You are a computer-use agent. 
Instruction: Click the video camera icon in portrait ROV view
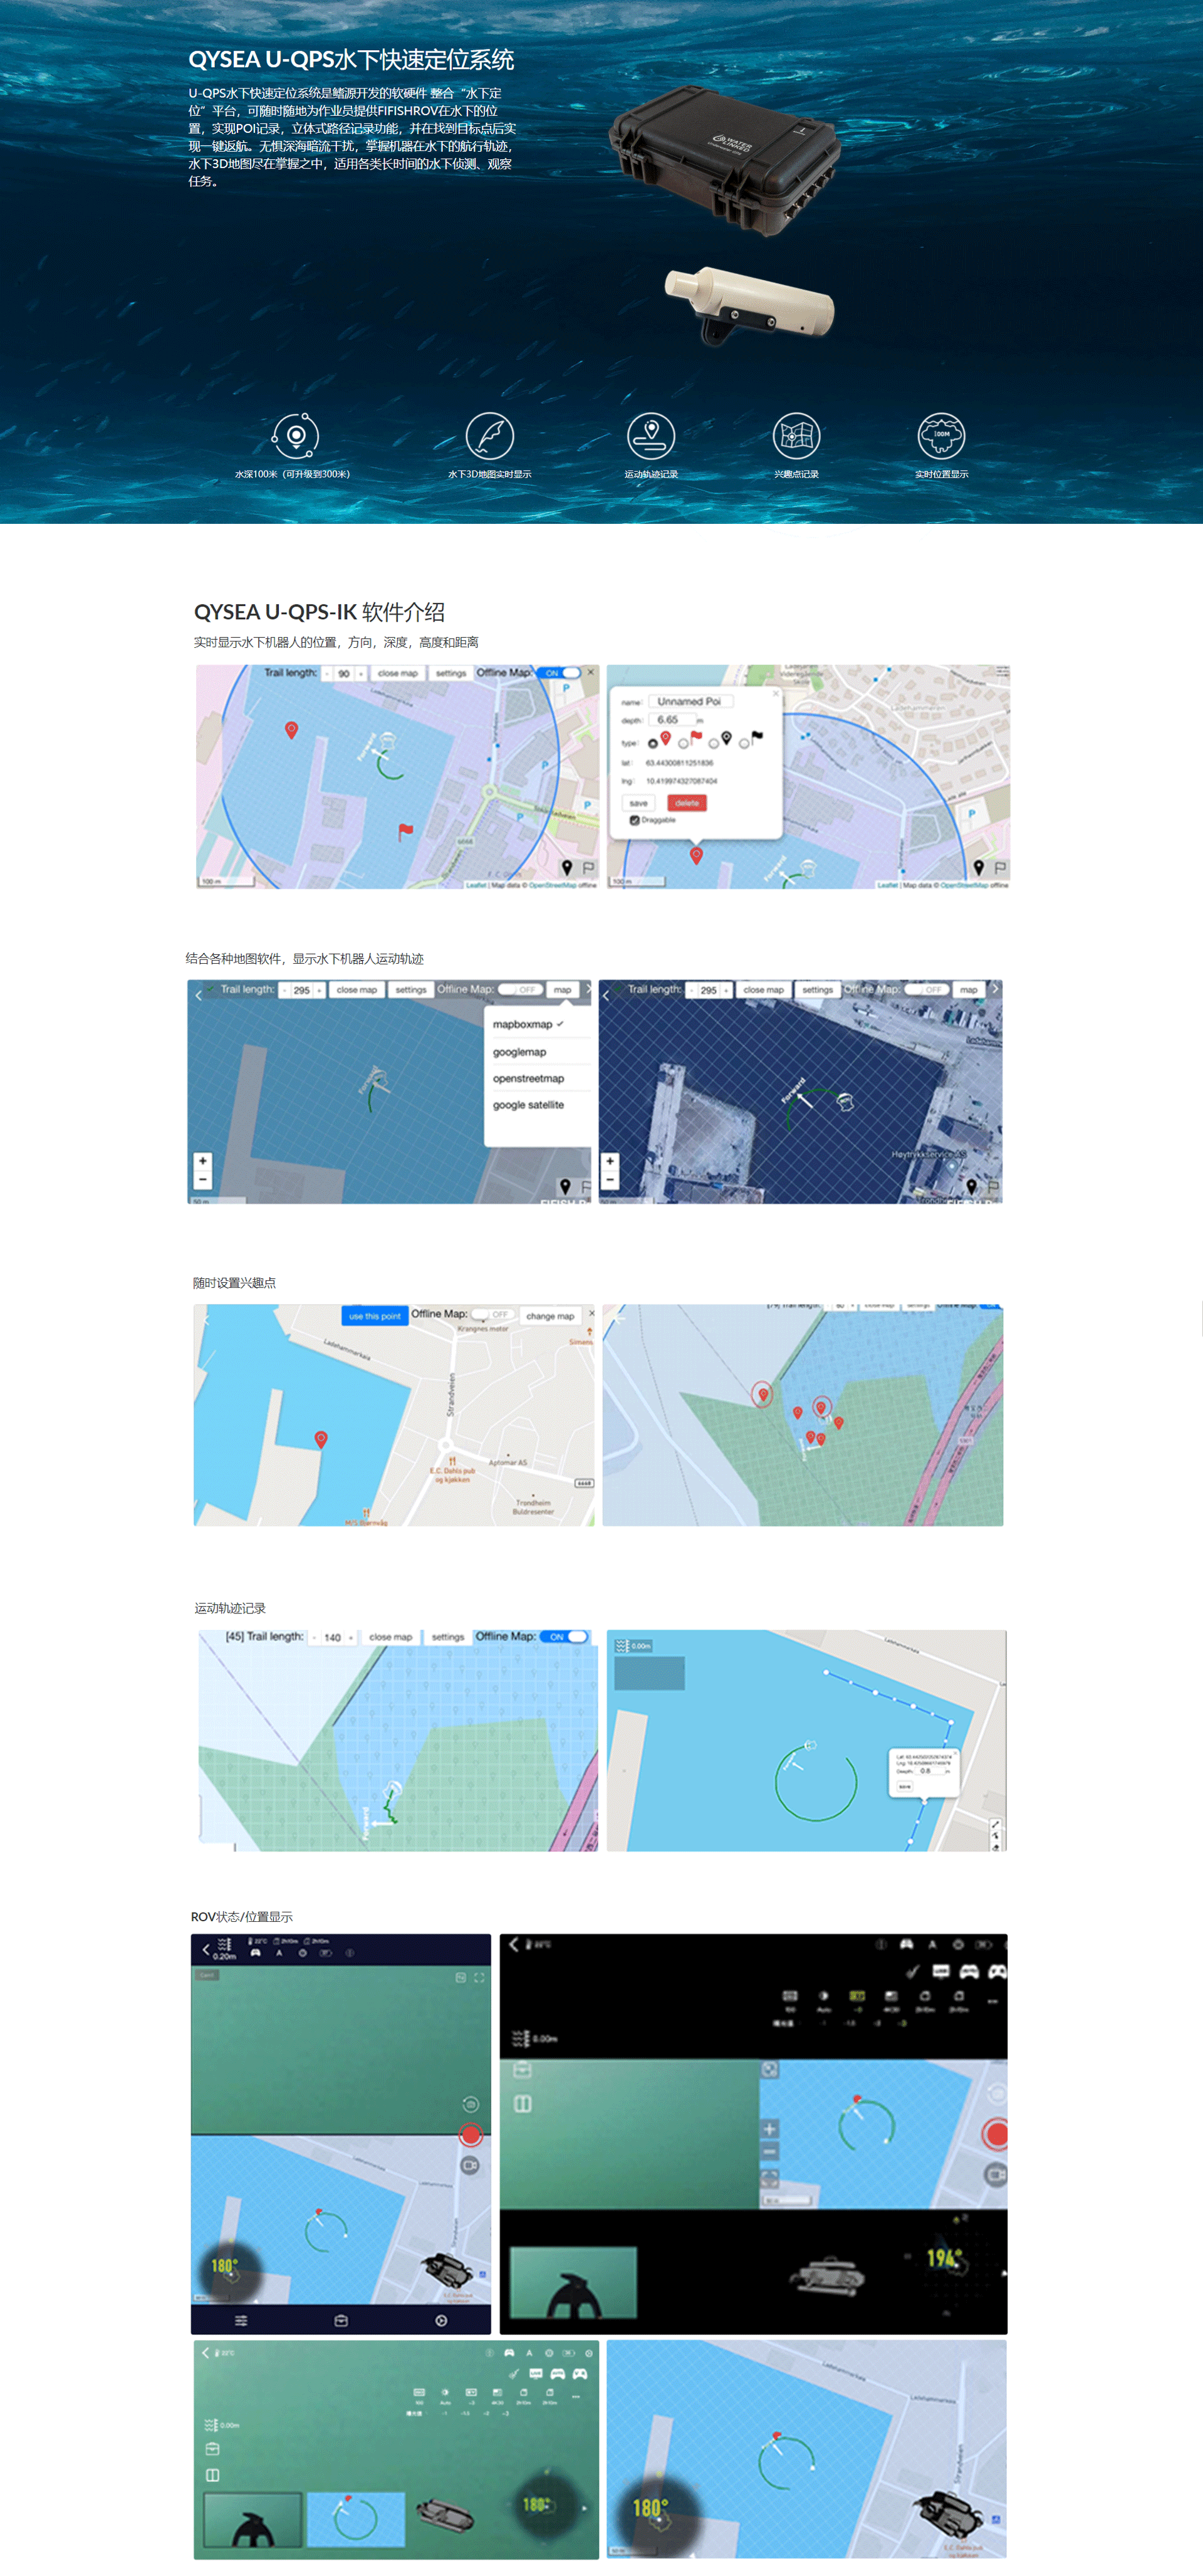[470, 2164]
